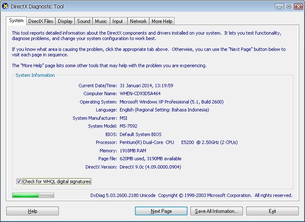Click language value 'English (Regional Setting: Bahasa Indonesia)'
This screenshot has width=305, height=222.
(x=164, y=110)
